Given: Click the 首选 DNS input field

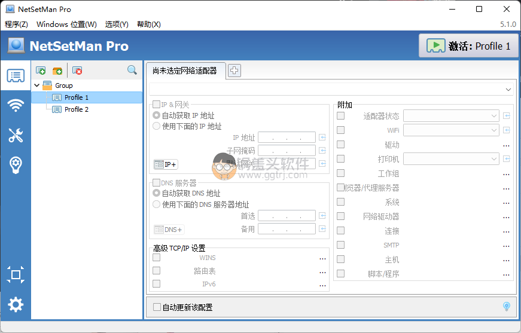Looking at the screenshot, I should click(x=287, y=216).
